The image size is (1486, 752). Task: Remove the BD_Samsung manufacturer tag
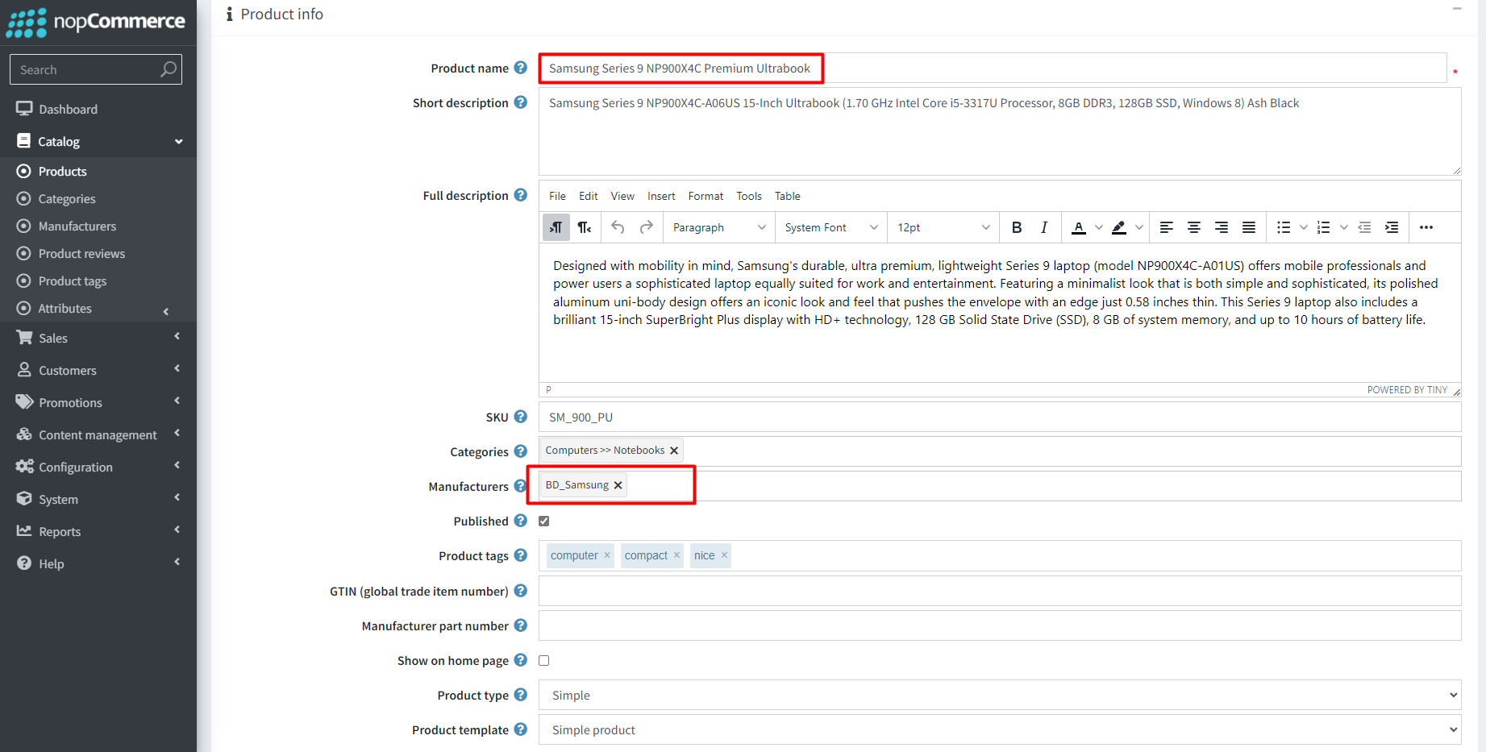[x=618, y=485]
